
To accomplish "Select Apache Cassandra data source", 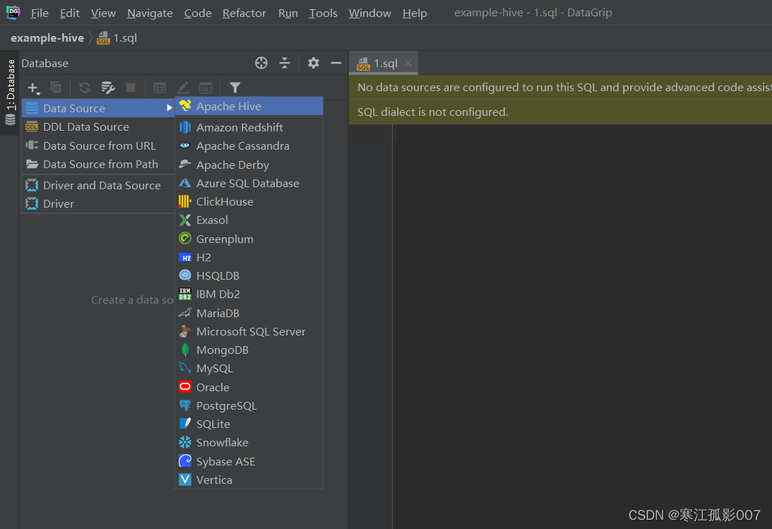I will [x=249, y=146].
